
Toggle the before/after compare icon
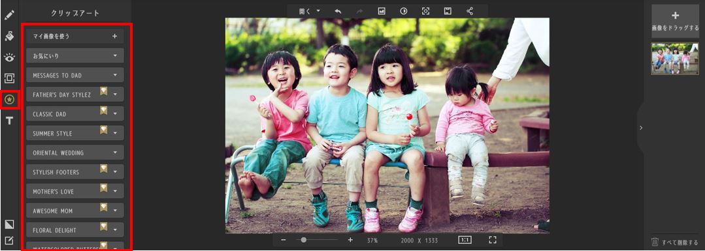(404, 11)
